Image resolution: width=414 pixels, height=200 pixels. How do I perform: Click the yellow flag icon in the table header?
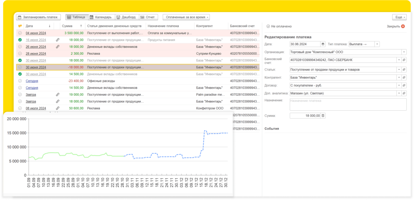[x=20, y=26]
